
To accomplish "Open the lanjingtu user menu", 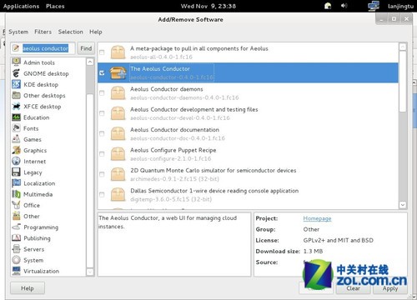I will (x=400, y=6).
